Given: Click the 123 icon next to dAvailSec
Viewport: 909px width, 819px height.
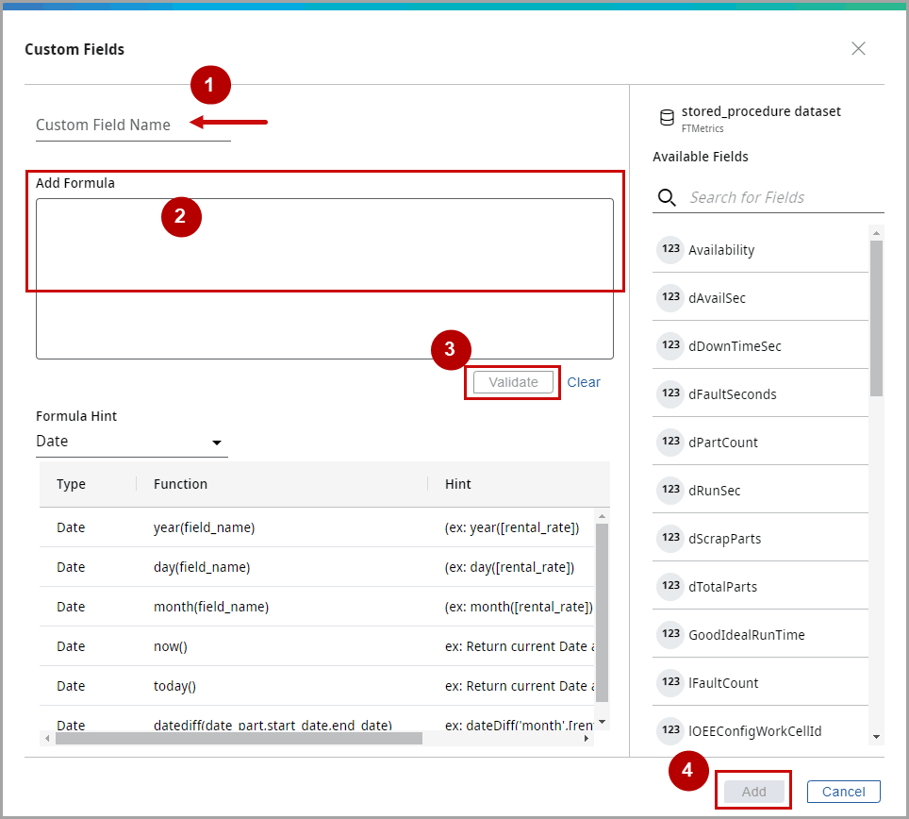Looking at the screenshot, I should tap(670, 297).
